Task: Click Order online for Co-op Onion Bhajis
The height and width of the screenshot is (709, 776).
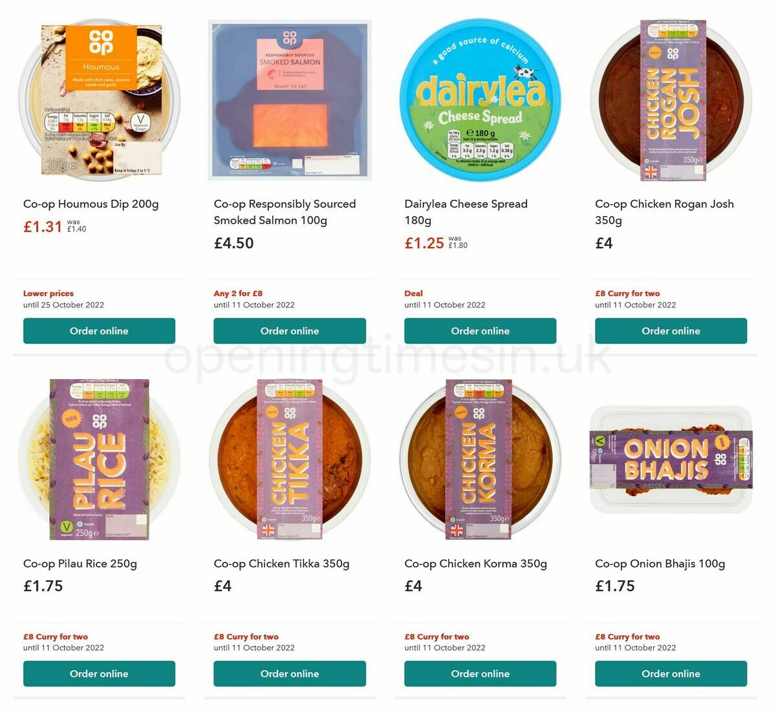Action: click(671, 673)
